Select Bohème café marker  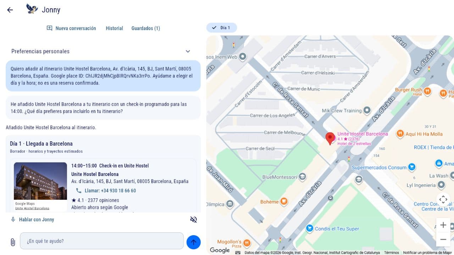click(284, 202)
